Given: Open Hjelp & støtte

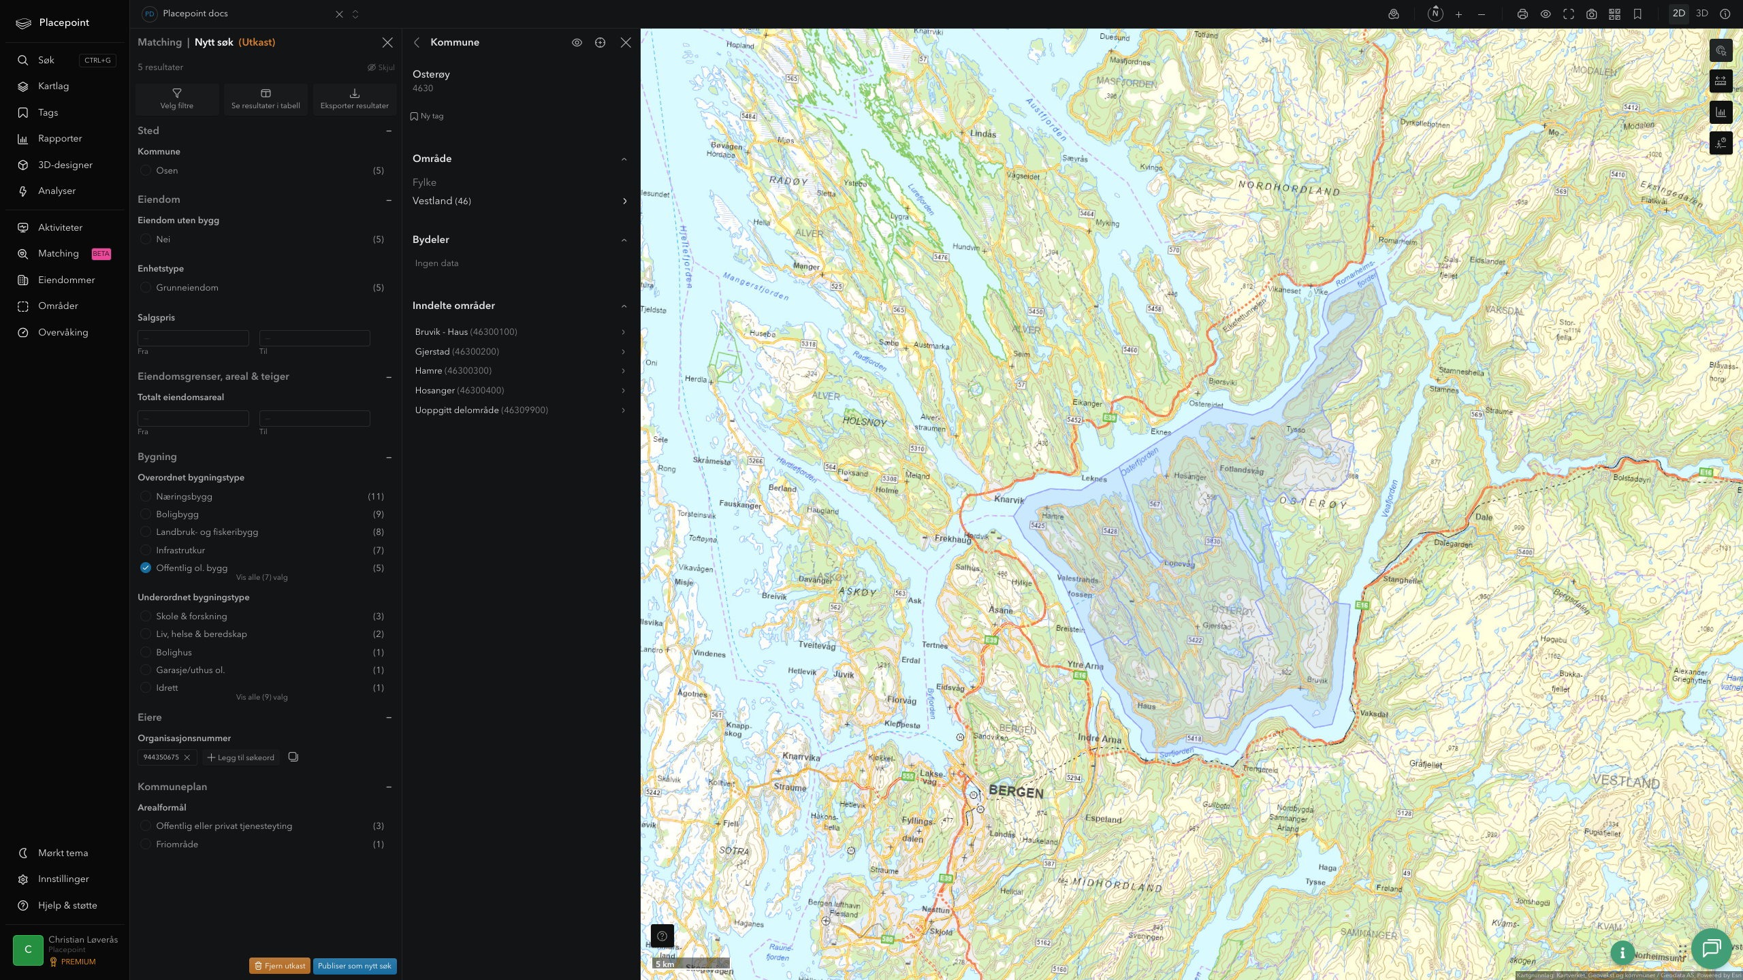Looking at the screenshot, I should point(66,905).
